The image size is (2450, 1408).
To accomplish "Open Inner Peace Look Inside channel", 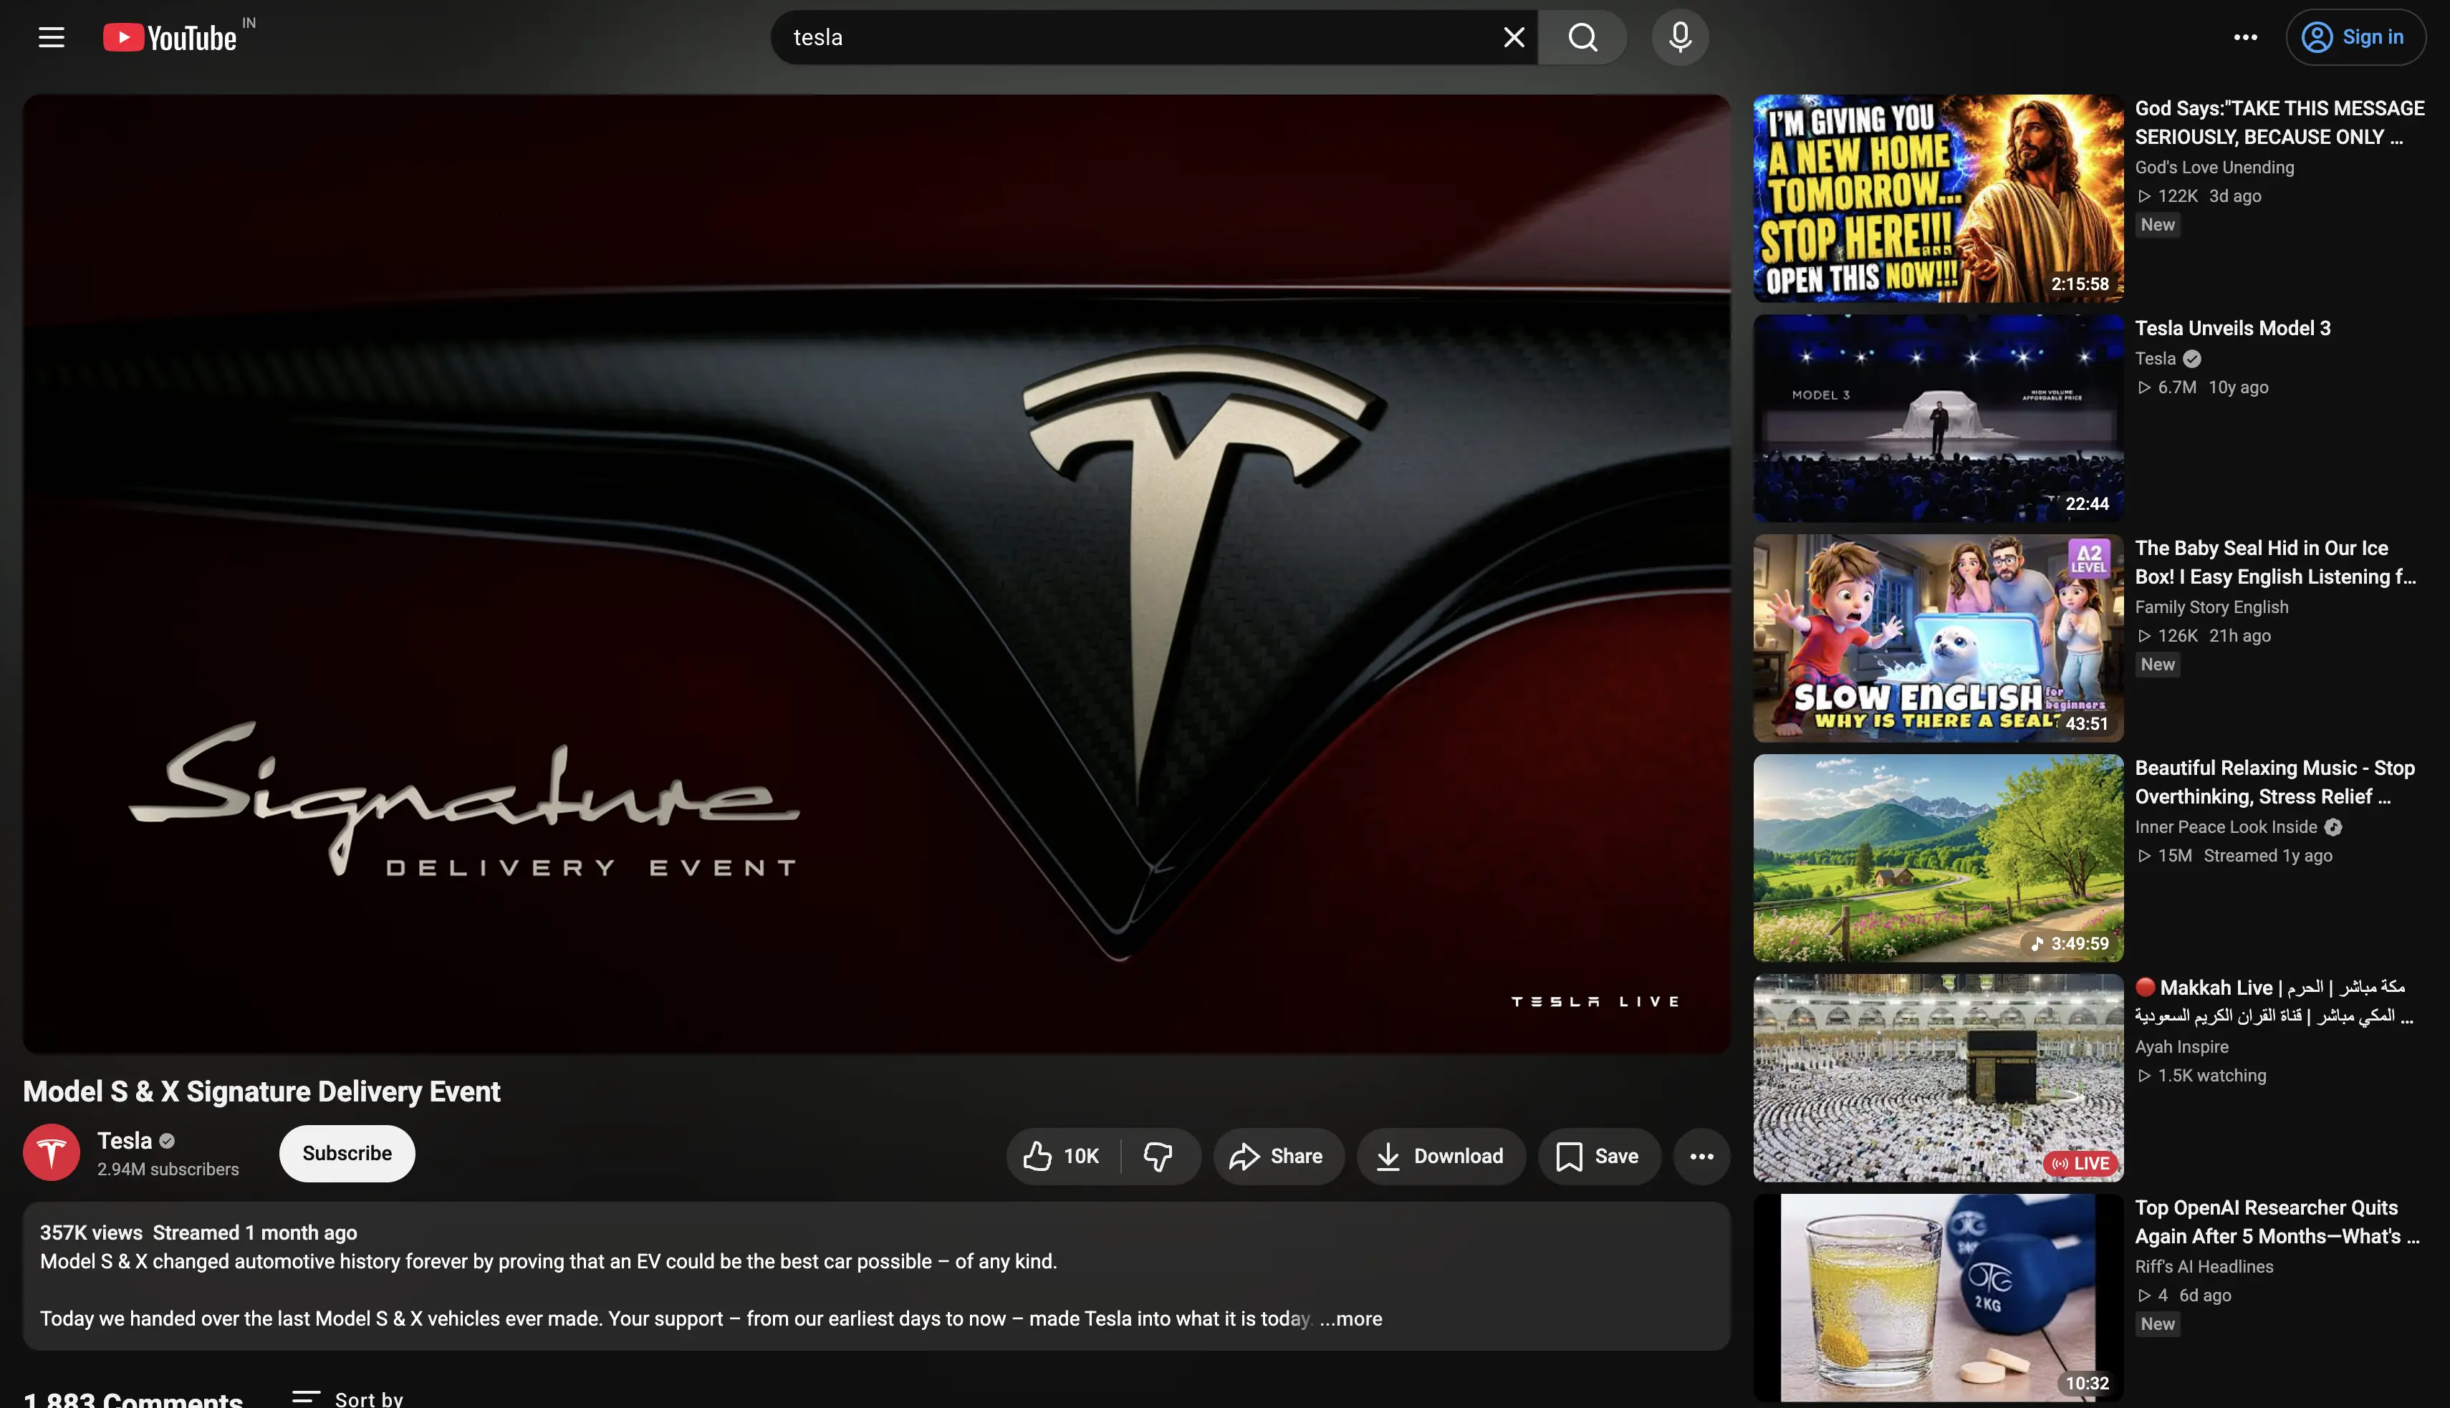I will pos(2226,826).
